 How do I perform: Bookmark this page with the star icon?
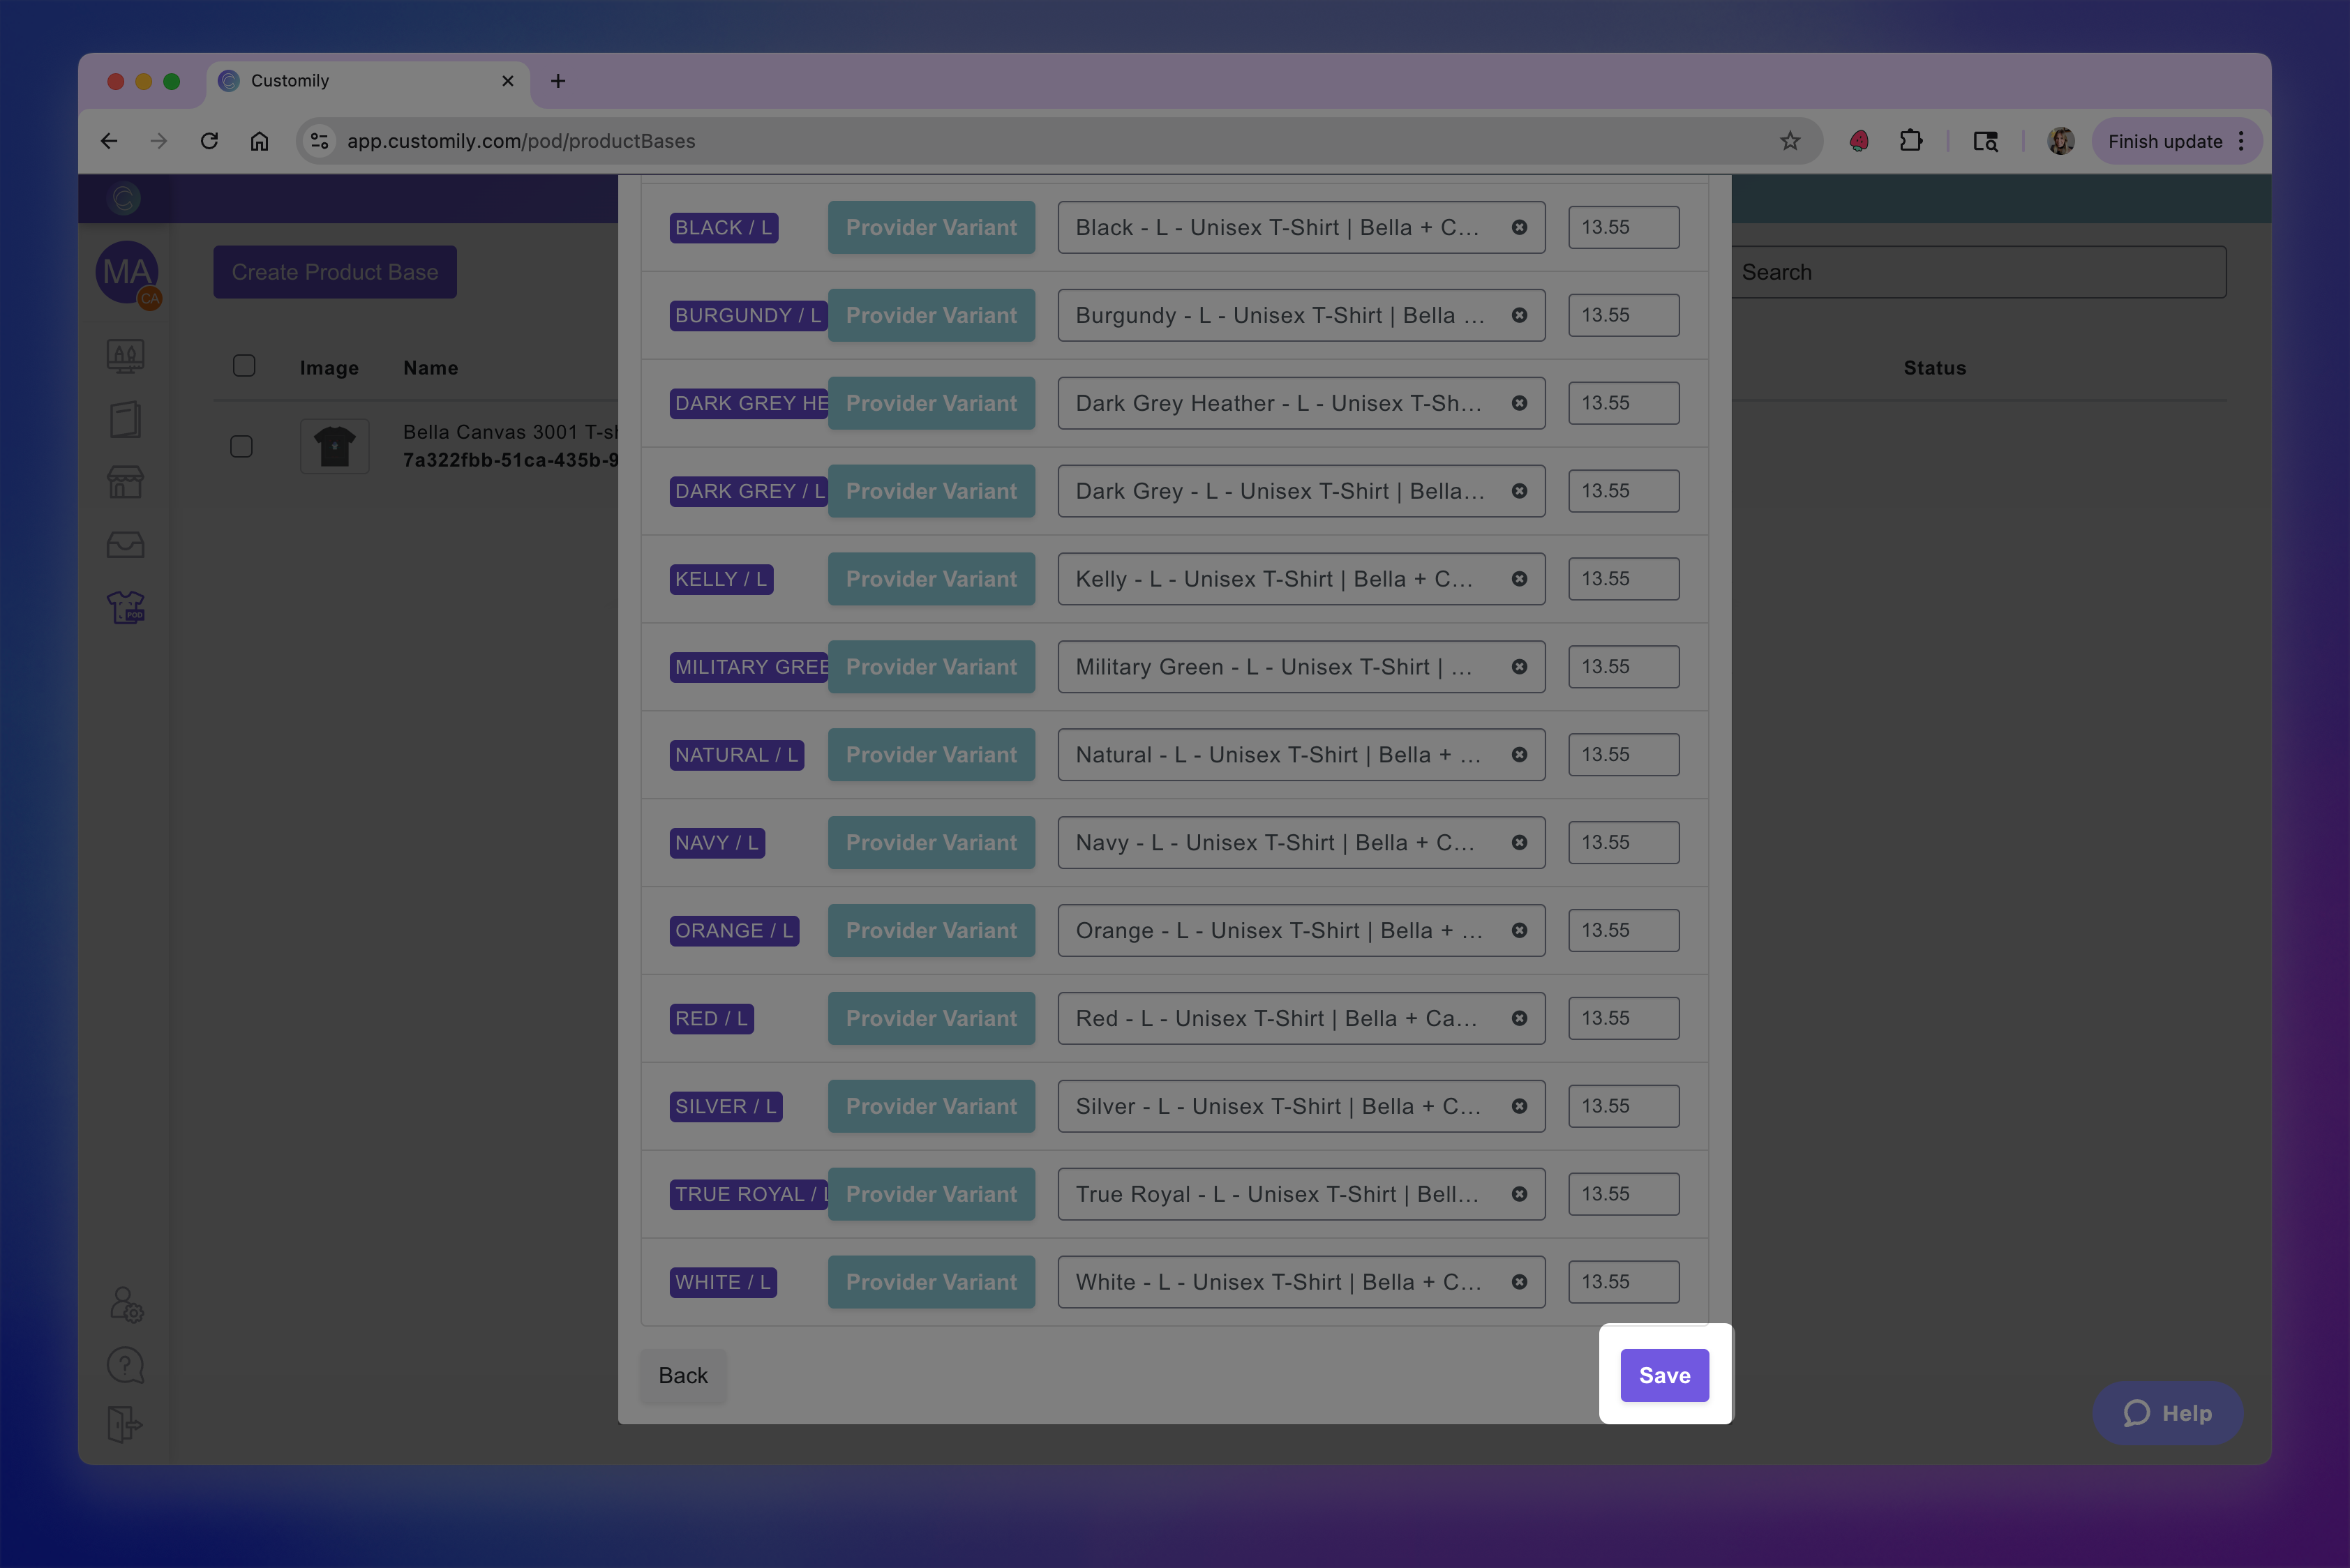(x=1790, y=141)
